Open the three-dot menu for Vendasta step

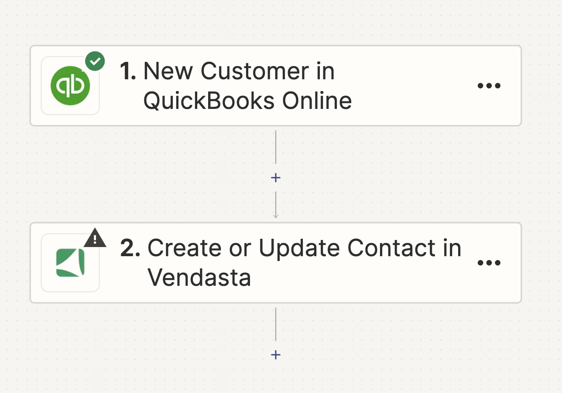tap(489, 263)
